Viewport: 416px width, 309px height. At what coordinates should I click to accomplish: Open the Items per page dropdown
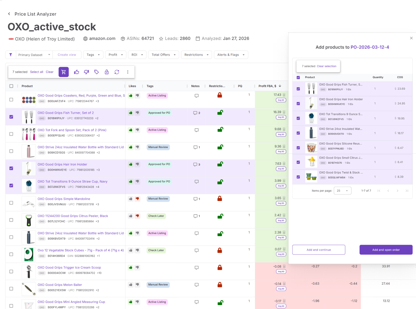[x=342, y=191]
